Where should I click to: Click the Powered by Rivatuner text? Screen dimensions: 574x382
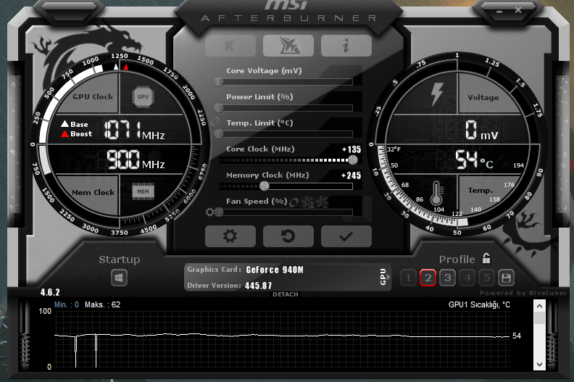click(523, 293)
